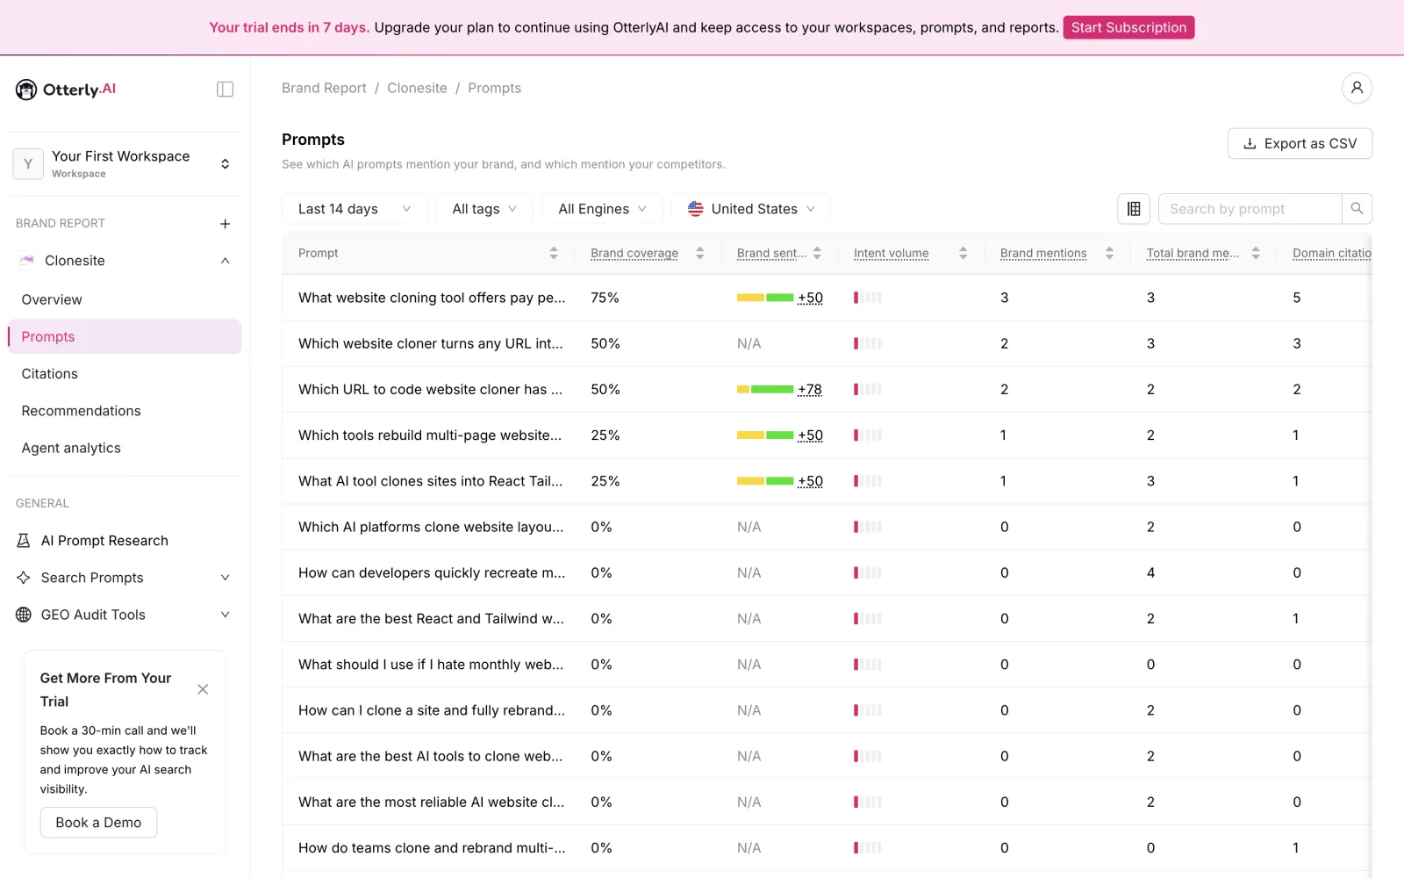The height and width of the screenshot is (878, 1404).
Task: Click the Y workspace avatar
Action: pos(28,164)
